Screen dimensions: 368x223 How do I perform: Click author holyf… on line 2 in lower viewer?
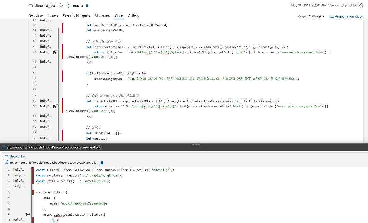[19, 175]
